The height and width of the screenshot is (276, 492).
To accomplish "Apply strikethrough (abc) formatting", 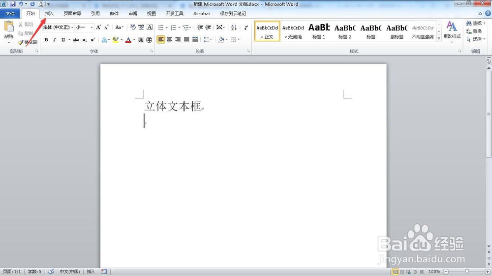I will [x=76, y=40].
